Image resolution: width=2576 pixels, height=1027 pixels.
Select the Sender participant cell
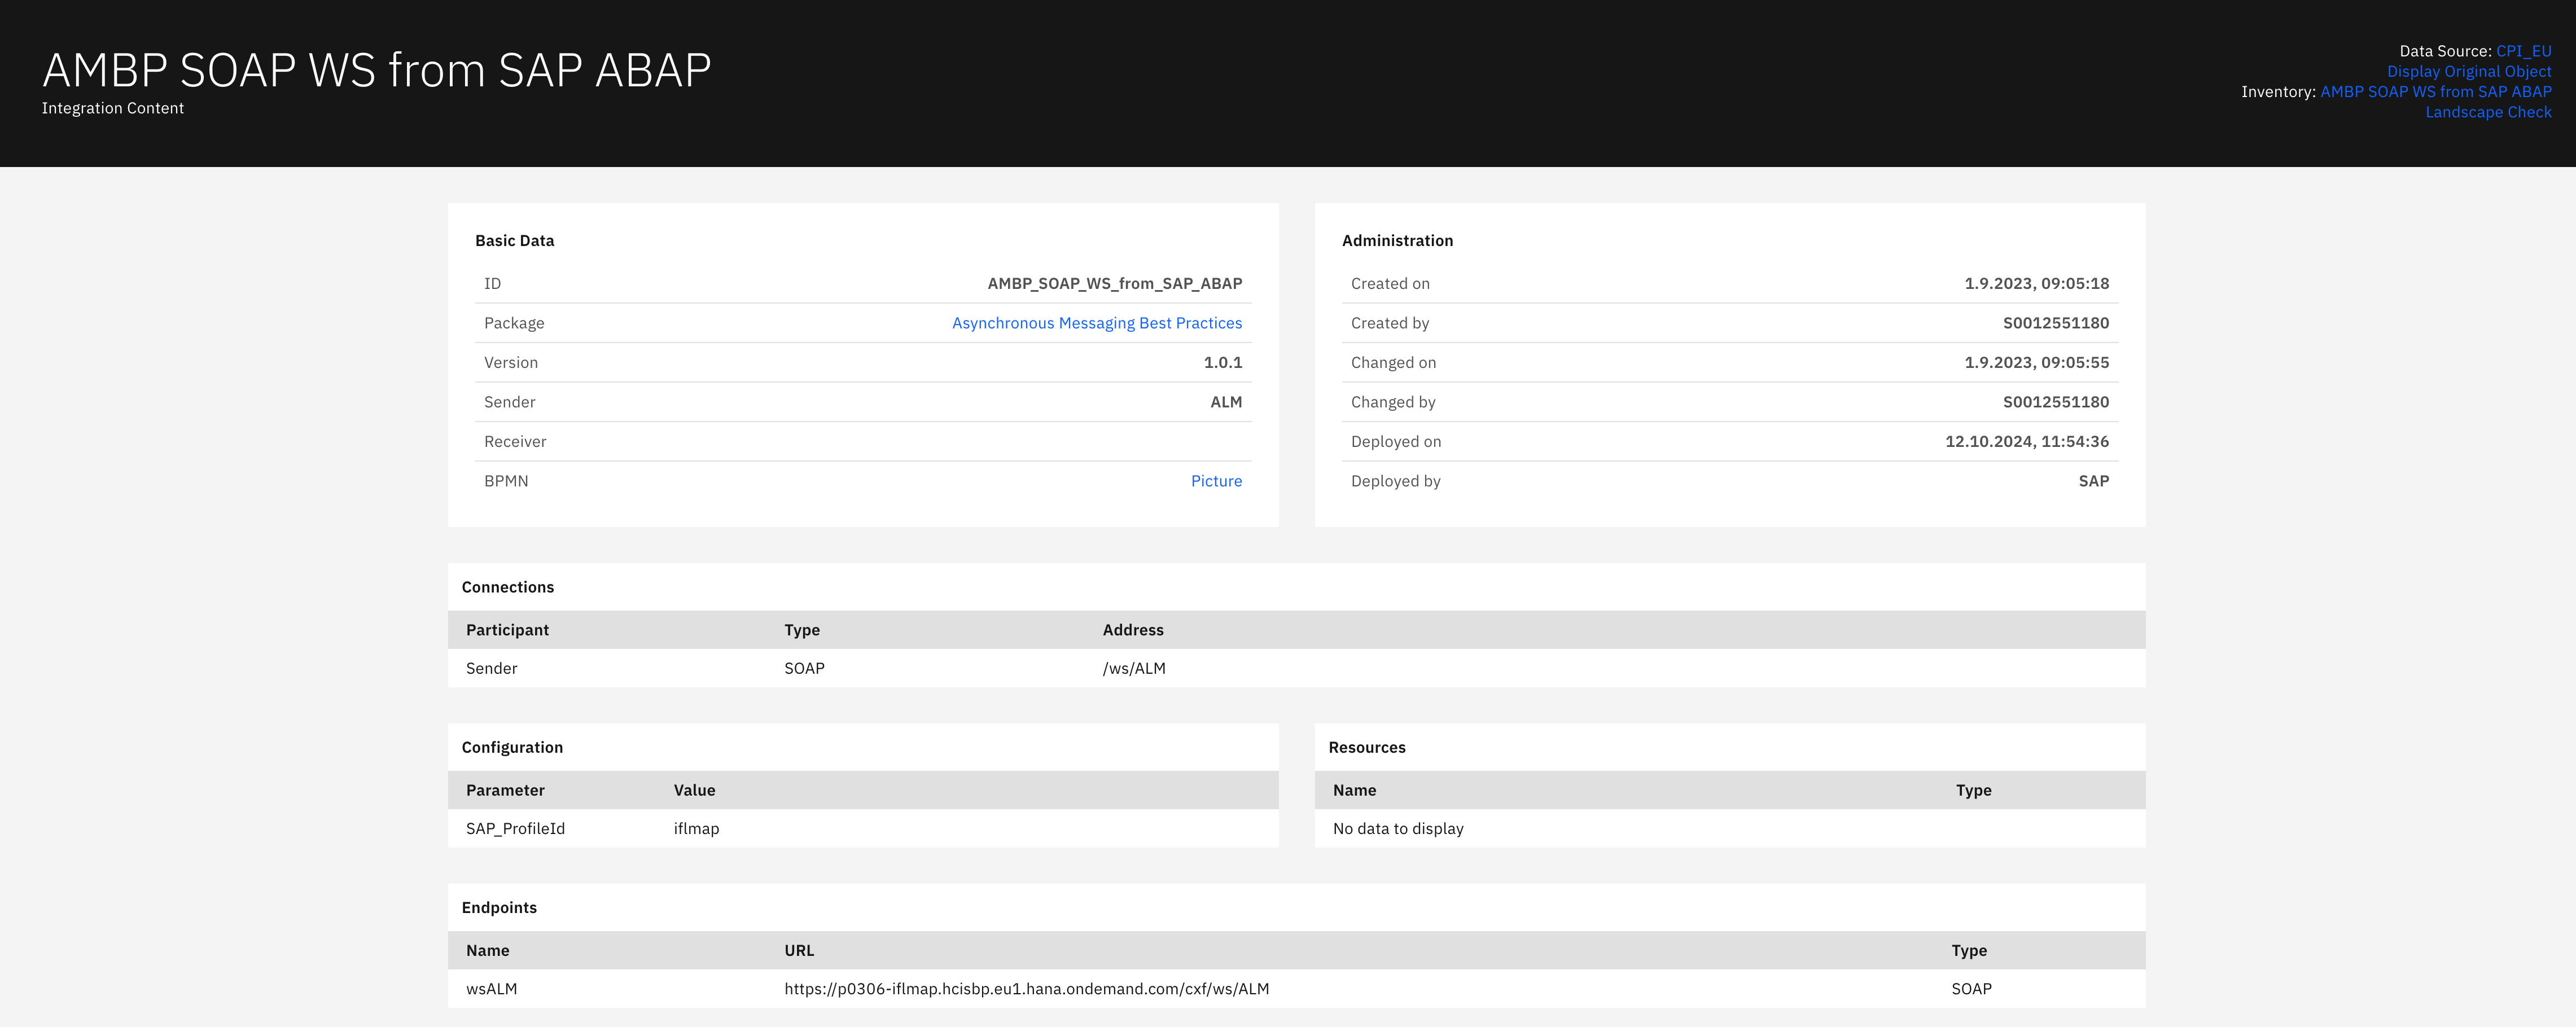(x=491, y=668)
